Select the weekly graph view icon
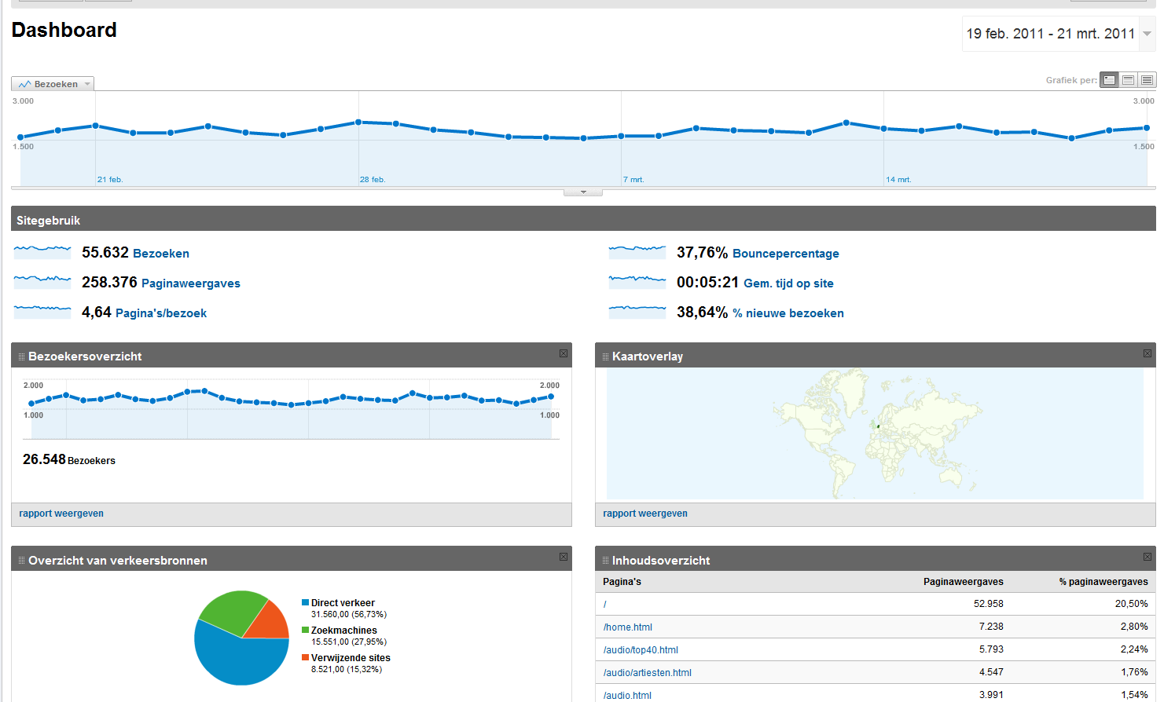This screenshot has height=702, width=1164. 1128,80
